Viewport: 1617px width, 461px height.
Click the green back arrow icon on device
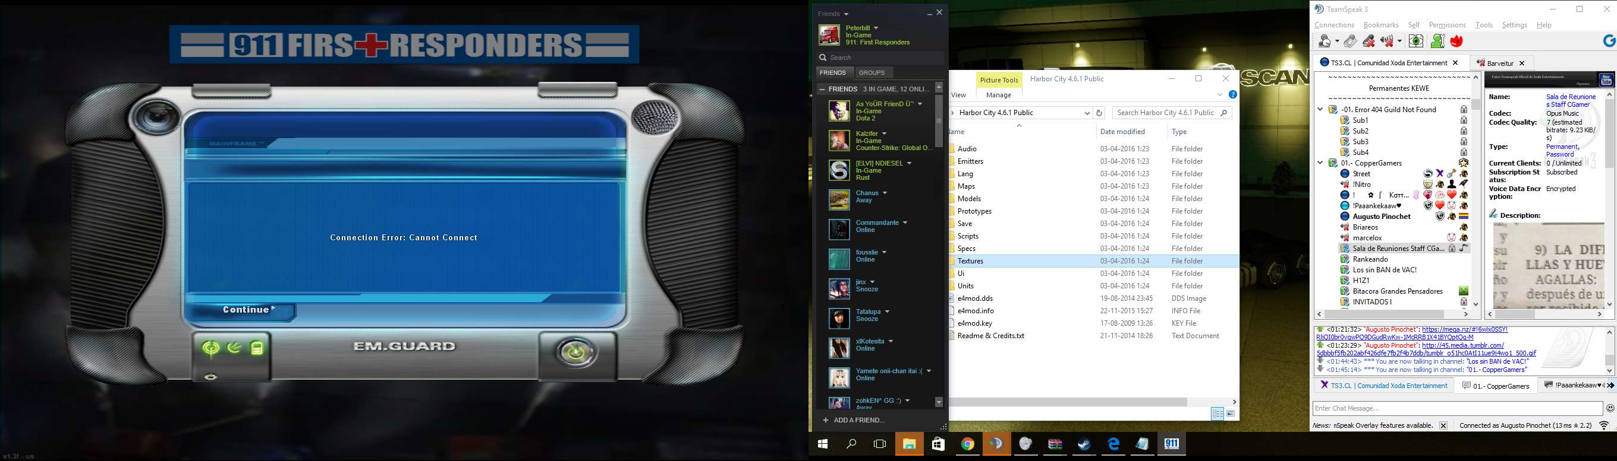point(234,348)
